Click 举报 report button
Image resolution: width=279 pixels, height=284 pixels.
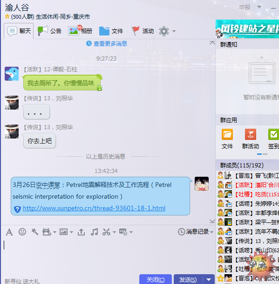[x=245, y=7]
